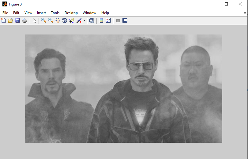Select the Brush data tool

(79, 21)
